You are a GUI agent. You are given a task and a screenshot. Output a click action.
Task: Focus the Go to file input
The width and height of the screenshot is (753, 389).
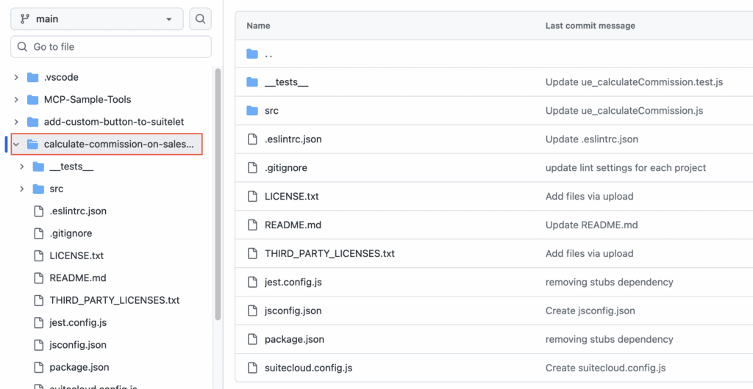pos(111,47)
